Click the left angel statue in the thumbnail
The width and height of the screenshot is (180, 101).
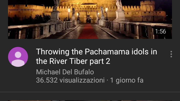pyautogui.click(x=56, y=5)
